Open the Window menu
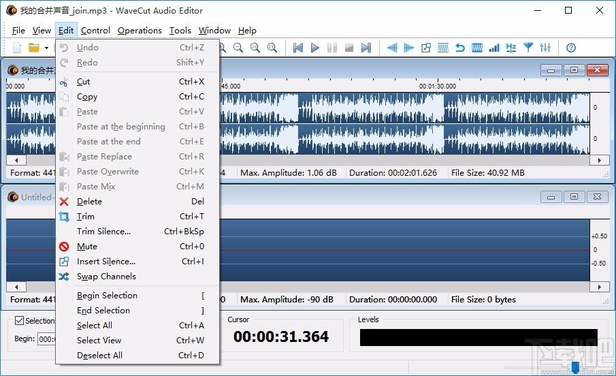The image size is (616, 376). click(x=214, y=30)
